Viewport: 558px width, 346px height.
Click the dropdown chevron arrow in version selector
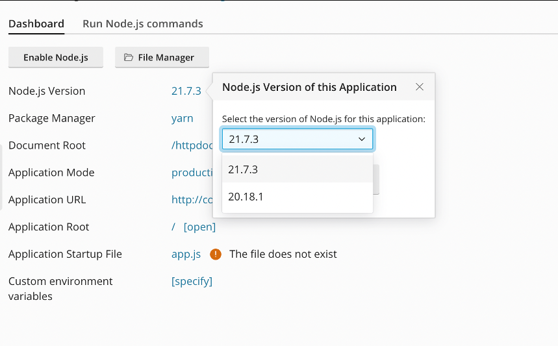[362, 139]
